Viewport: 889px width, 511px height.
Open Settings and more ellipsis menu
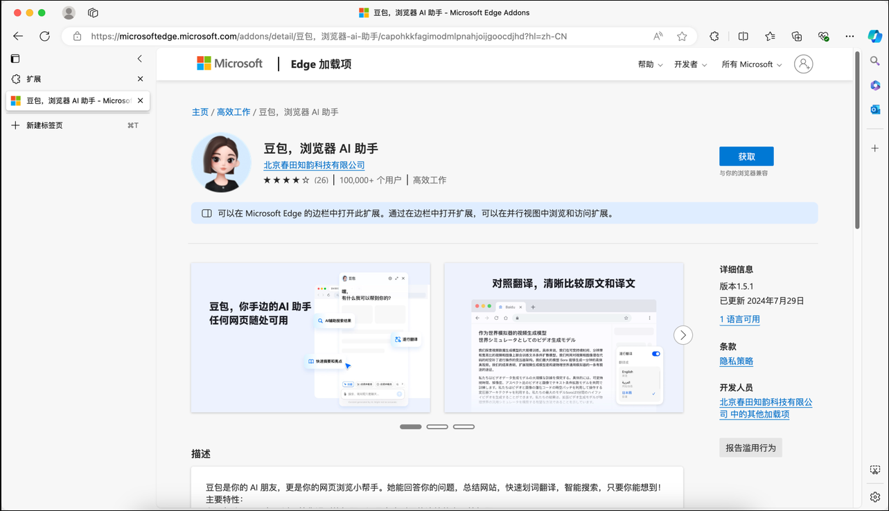[x=850, y=36]
